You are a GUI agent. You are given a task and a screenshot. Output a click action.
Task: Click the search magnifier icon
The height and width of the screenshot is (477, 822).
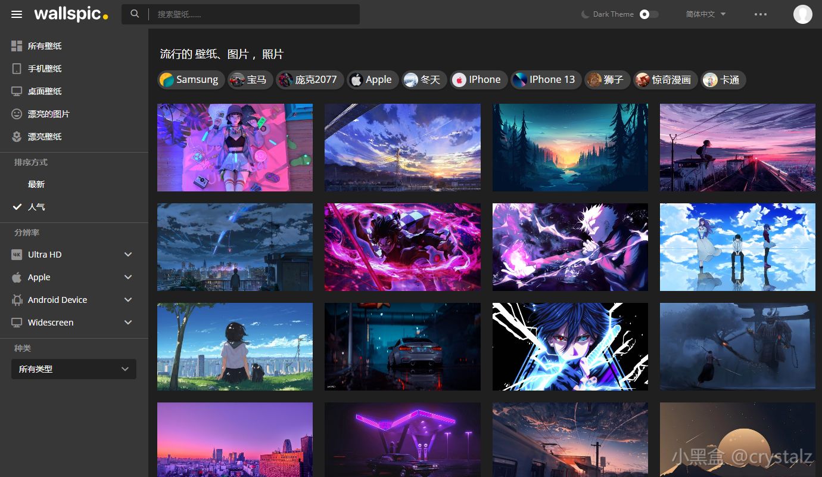coord(135,14)
